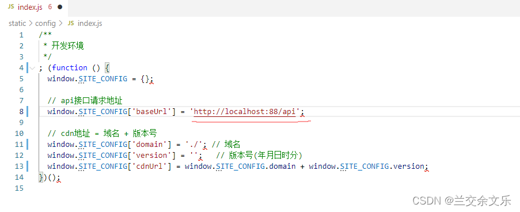Place cursor on 'cdnUrl' key
Image resolution: width=520 pixels, height=212 pixels.
tap(151, 166)
